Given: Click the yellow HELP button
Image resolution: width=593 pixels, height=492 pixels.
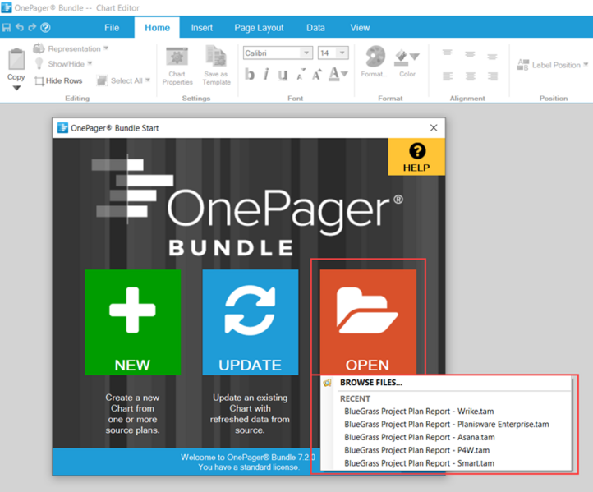Looking at the screenshot, I should pyautogui.click(x=416, y=157).
